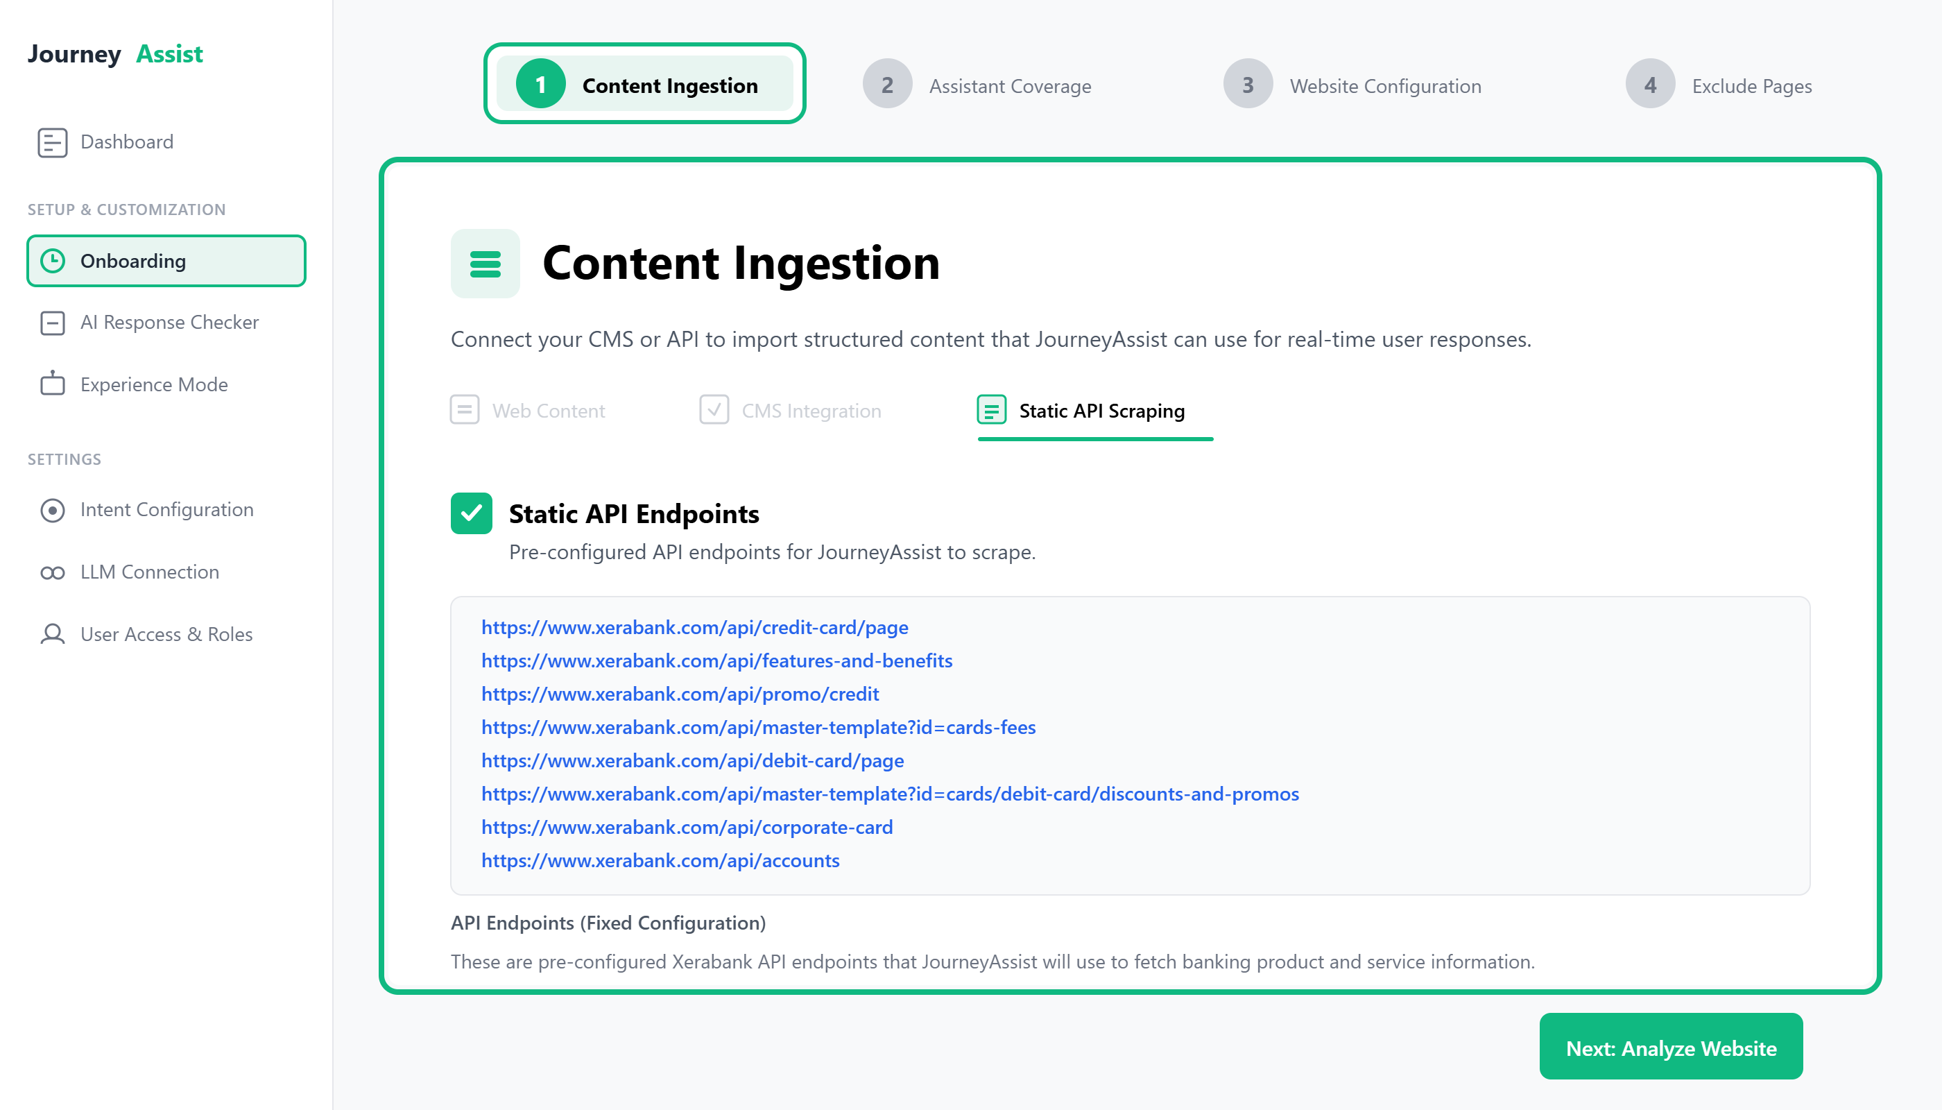Switch to the CMS Integration tab

pos(791,411)
